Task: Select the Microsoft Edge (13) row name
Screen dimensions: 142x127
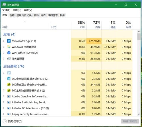Action: [x=24, y=41]
